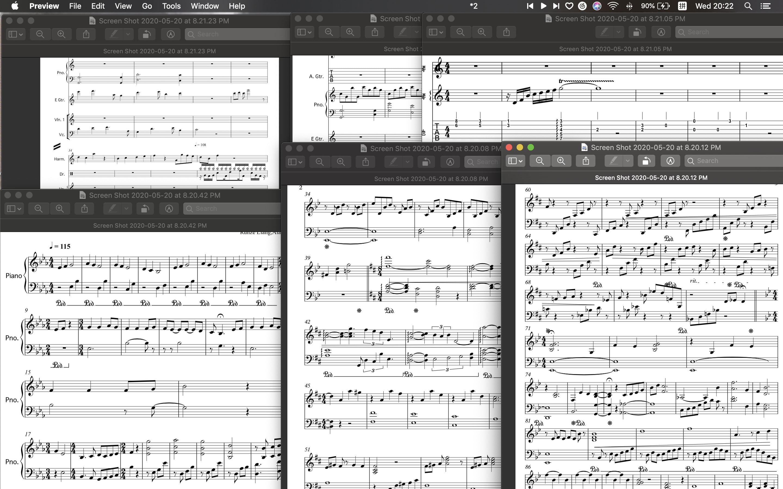Open the Help menu
Image resolution: width=783 pixels, height=489 pixels.
(x=237, y=6)
